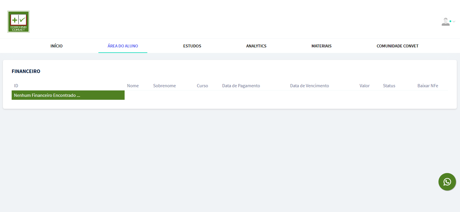Click the Baixar NFe column header

click(428, 86)
